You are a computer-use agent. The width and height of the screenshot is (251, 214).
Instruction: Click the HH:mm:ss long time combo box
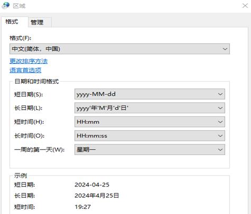(150, 135)
